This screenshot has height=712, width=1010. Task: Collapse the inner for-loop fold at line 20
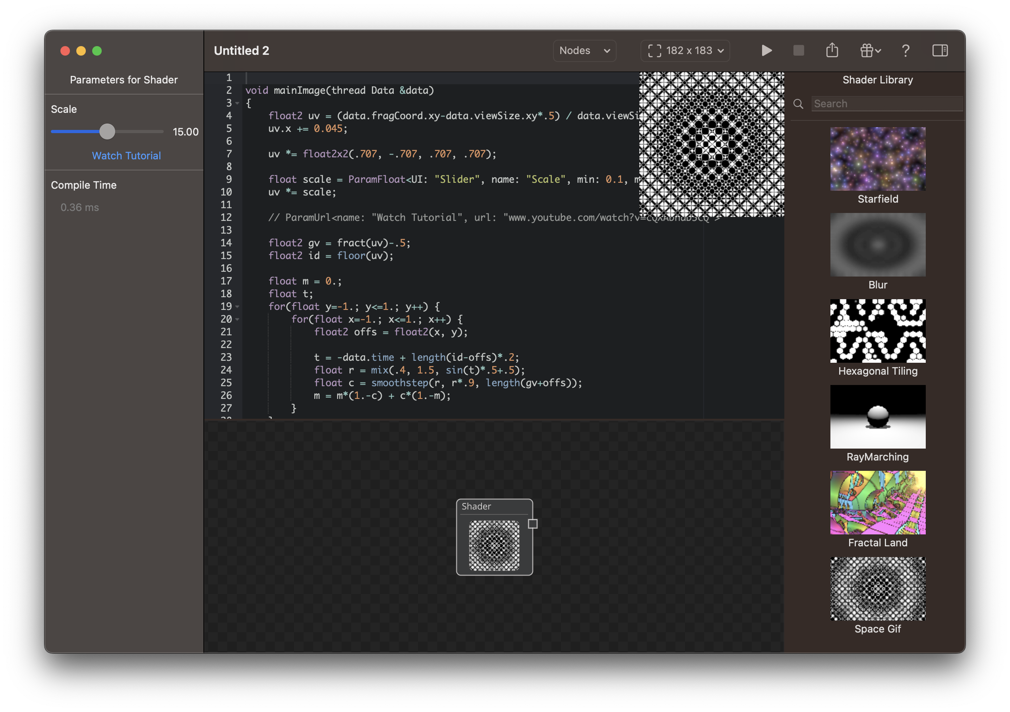(x=237, y=319)
